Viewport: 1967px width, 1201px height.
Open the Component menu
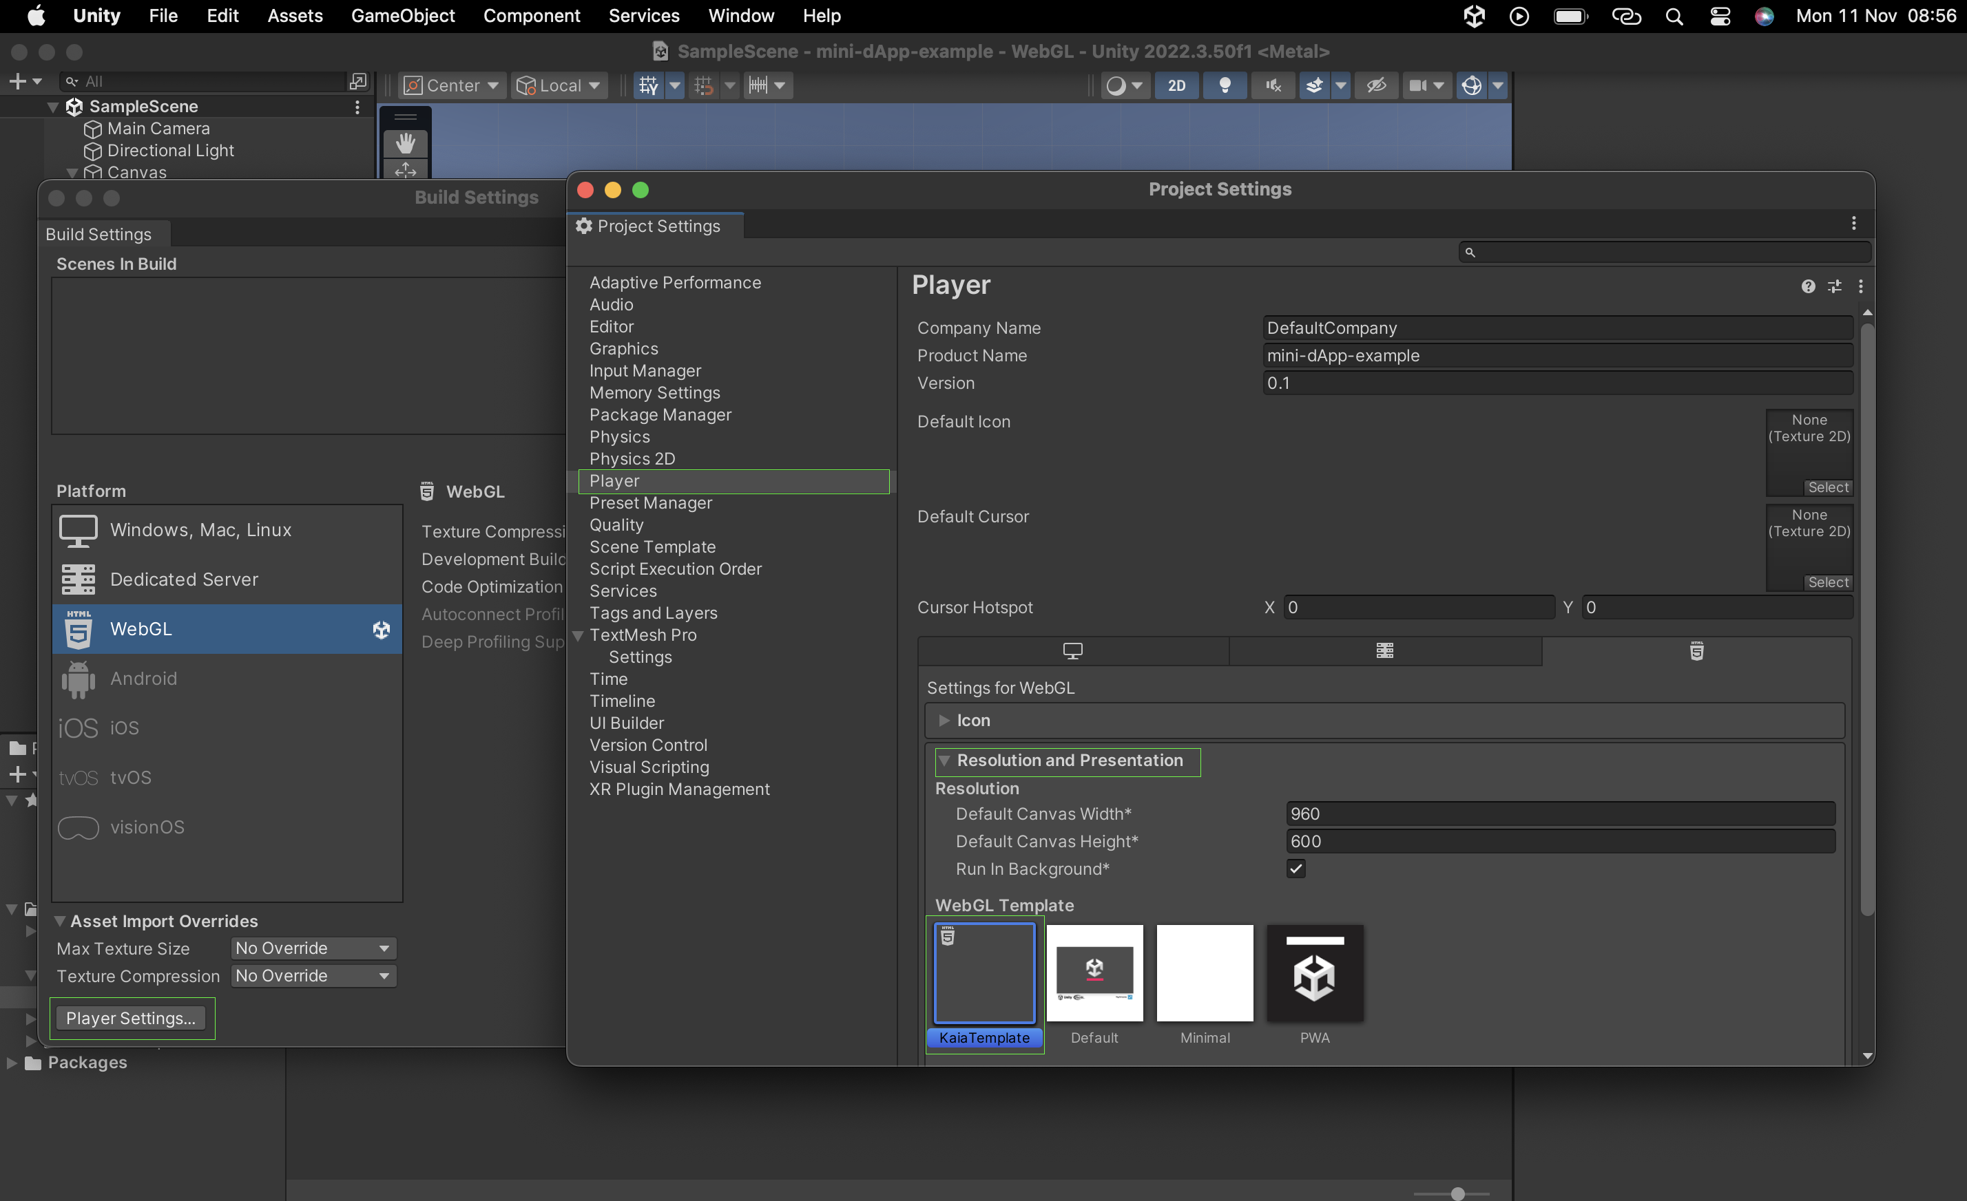point(532,16)
